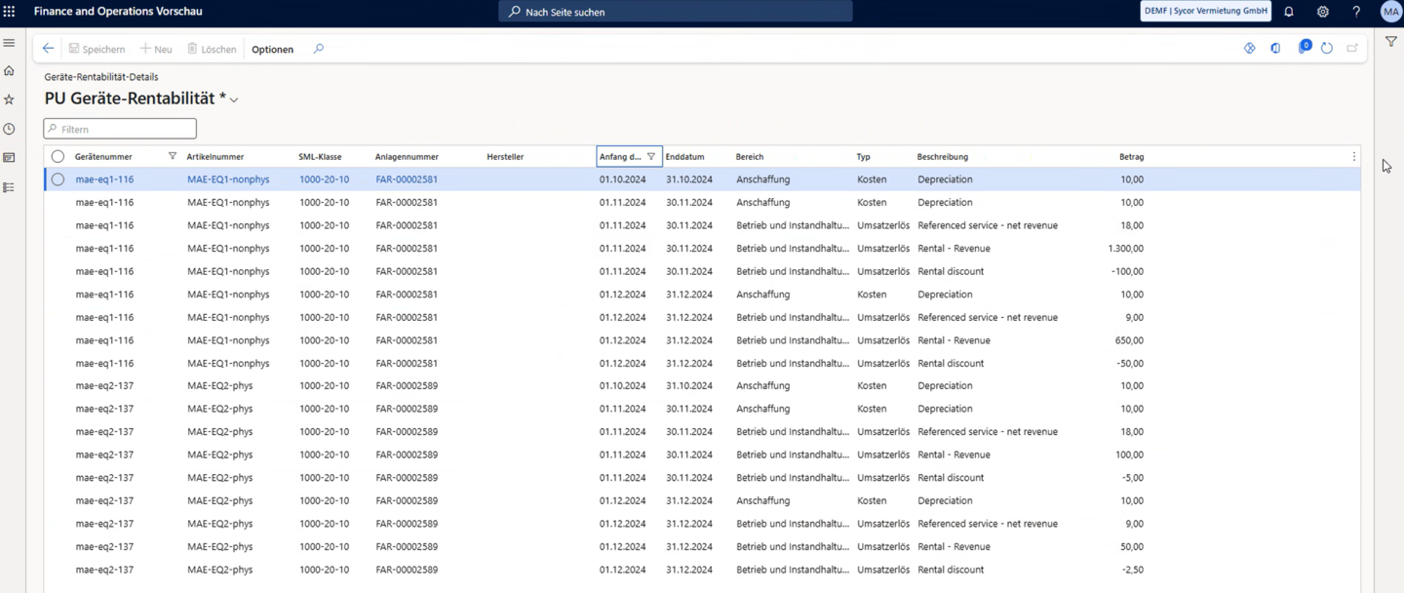The width and height of the screenshot is (1404, 593).
Task: Select the first row's circle checkbox
Action: pos(58,179)
